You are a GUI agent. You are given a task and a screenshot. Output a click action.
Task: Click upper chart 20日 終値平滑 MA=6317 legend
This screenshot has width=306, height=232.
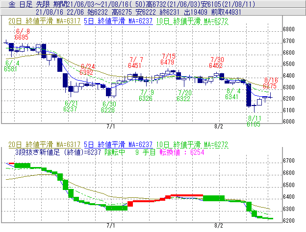point(45,21)
